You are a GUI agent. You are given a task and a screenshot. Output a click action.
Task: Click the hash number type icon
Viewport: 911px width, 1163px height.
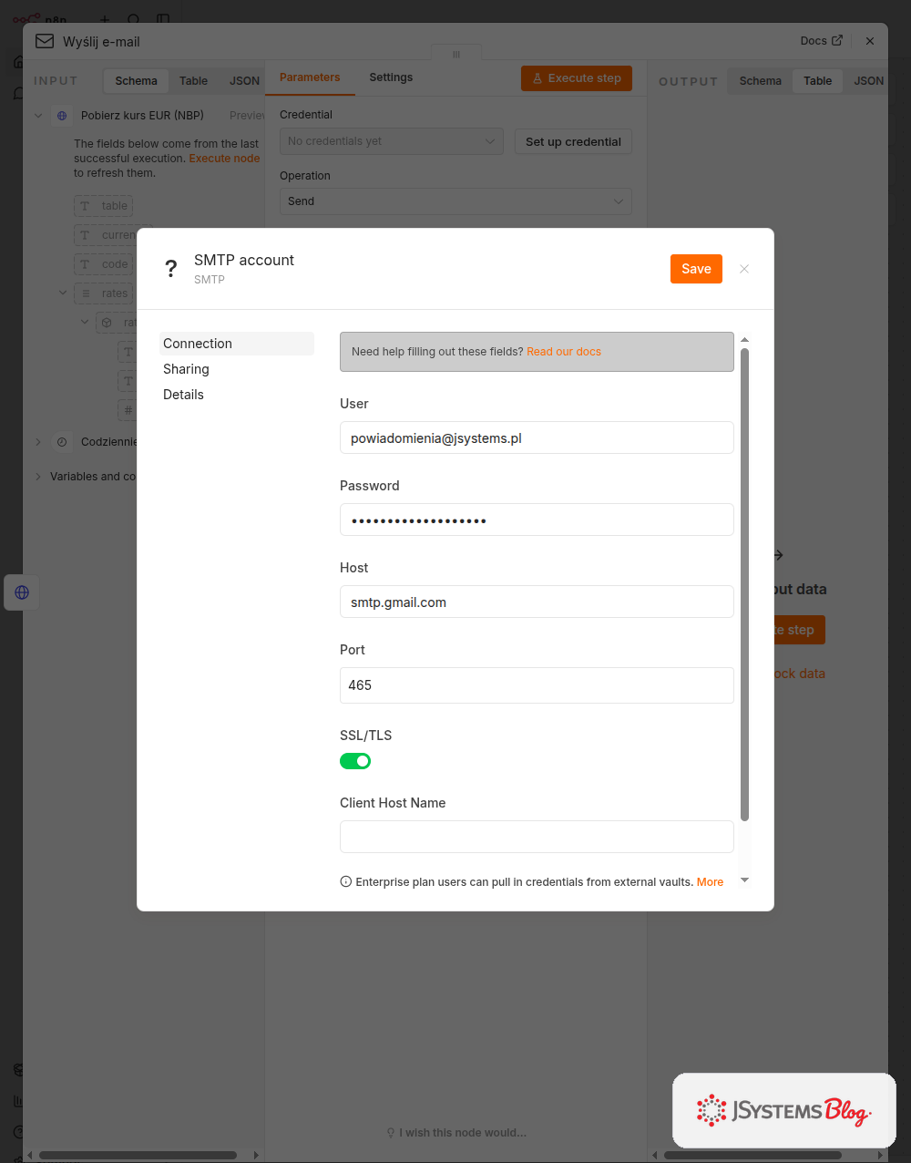click(128, 410)
